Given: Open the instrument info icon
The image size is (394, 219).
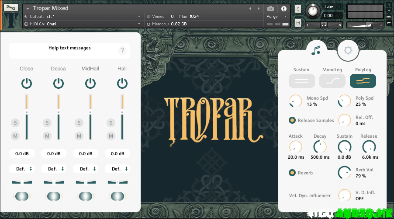Looking at the screenshot, I should point(283,8).
